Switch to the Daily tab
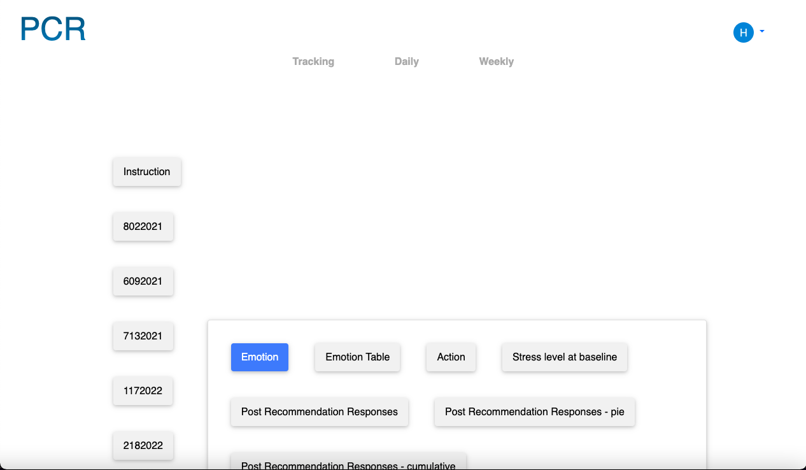 tap(407, 61)
